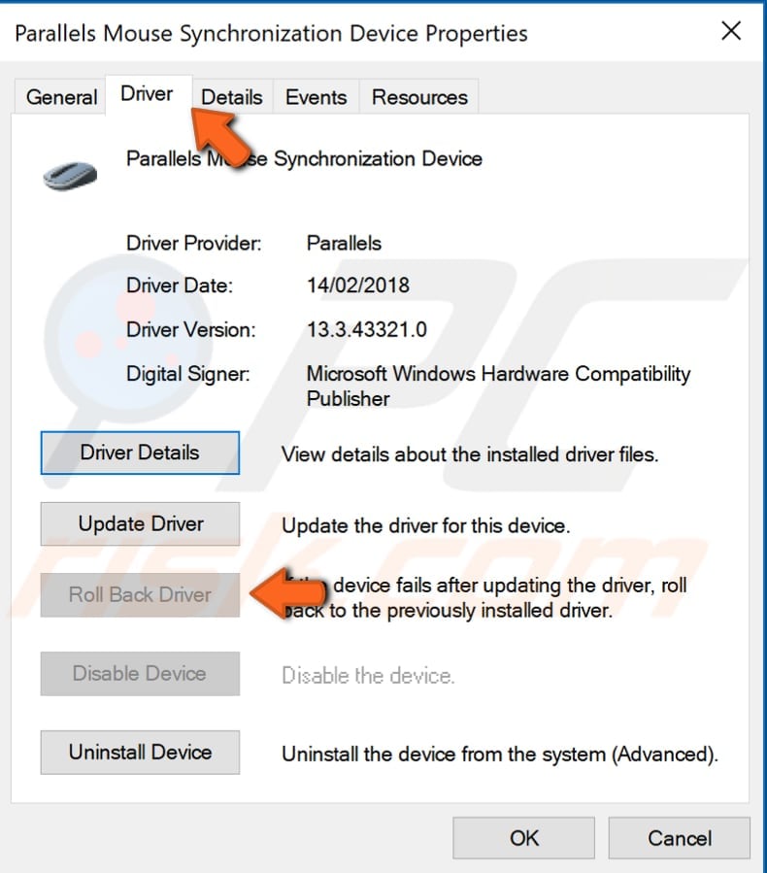Viewport: 767px width, 873px height.
Task: Click the driver date 14/02/2018
Action: [358, 285]
